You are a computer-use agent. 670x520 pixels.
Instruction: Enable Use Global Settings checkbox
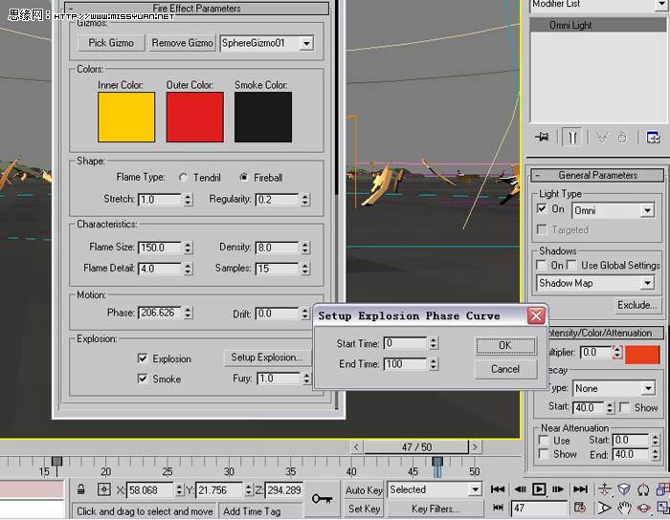(571, 265)
